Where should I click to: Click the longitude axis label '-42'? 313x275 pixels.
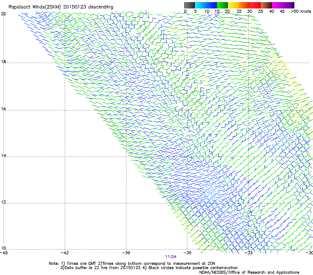[65, 253]
